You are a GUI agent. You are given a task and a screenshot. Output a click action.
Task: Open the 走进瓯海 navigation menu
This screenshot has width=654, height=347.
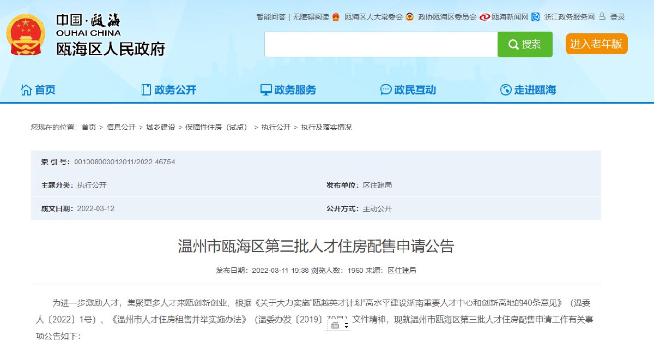point(535,90)
